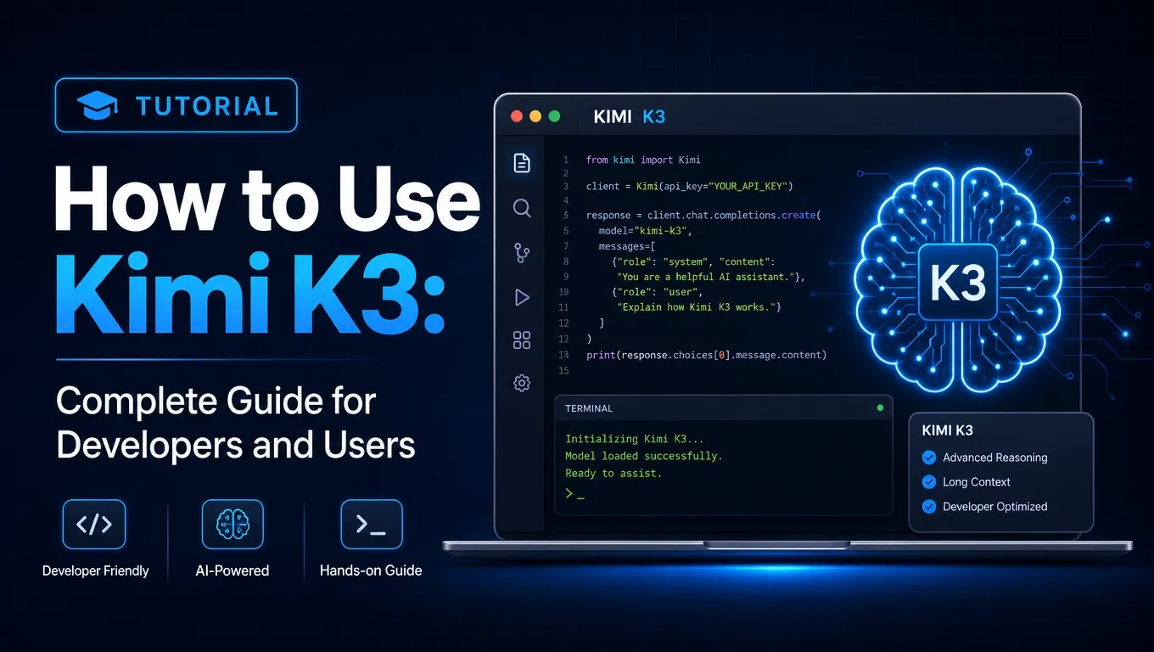The width and height of the screenshot is (1154, 652).
Task: Open the Explorer file icon in the editor sidebar
Action: tap(522, 163)
